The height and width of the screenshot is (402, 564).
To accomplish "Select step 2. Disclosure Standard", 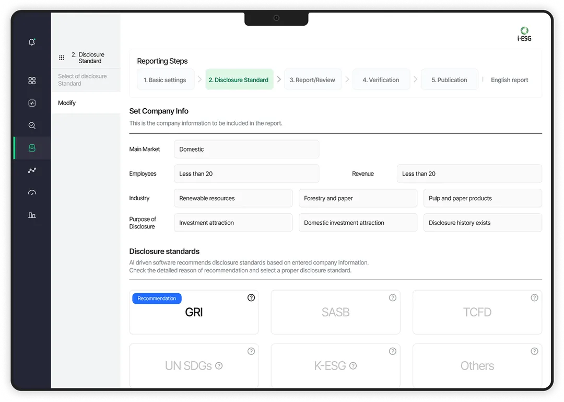I will (239, 79).
